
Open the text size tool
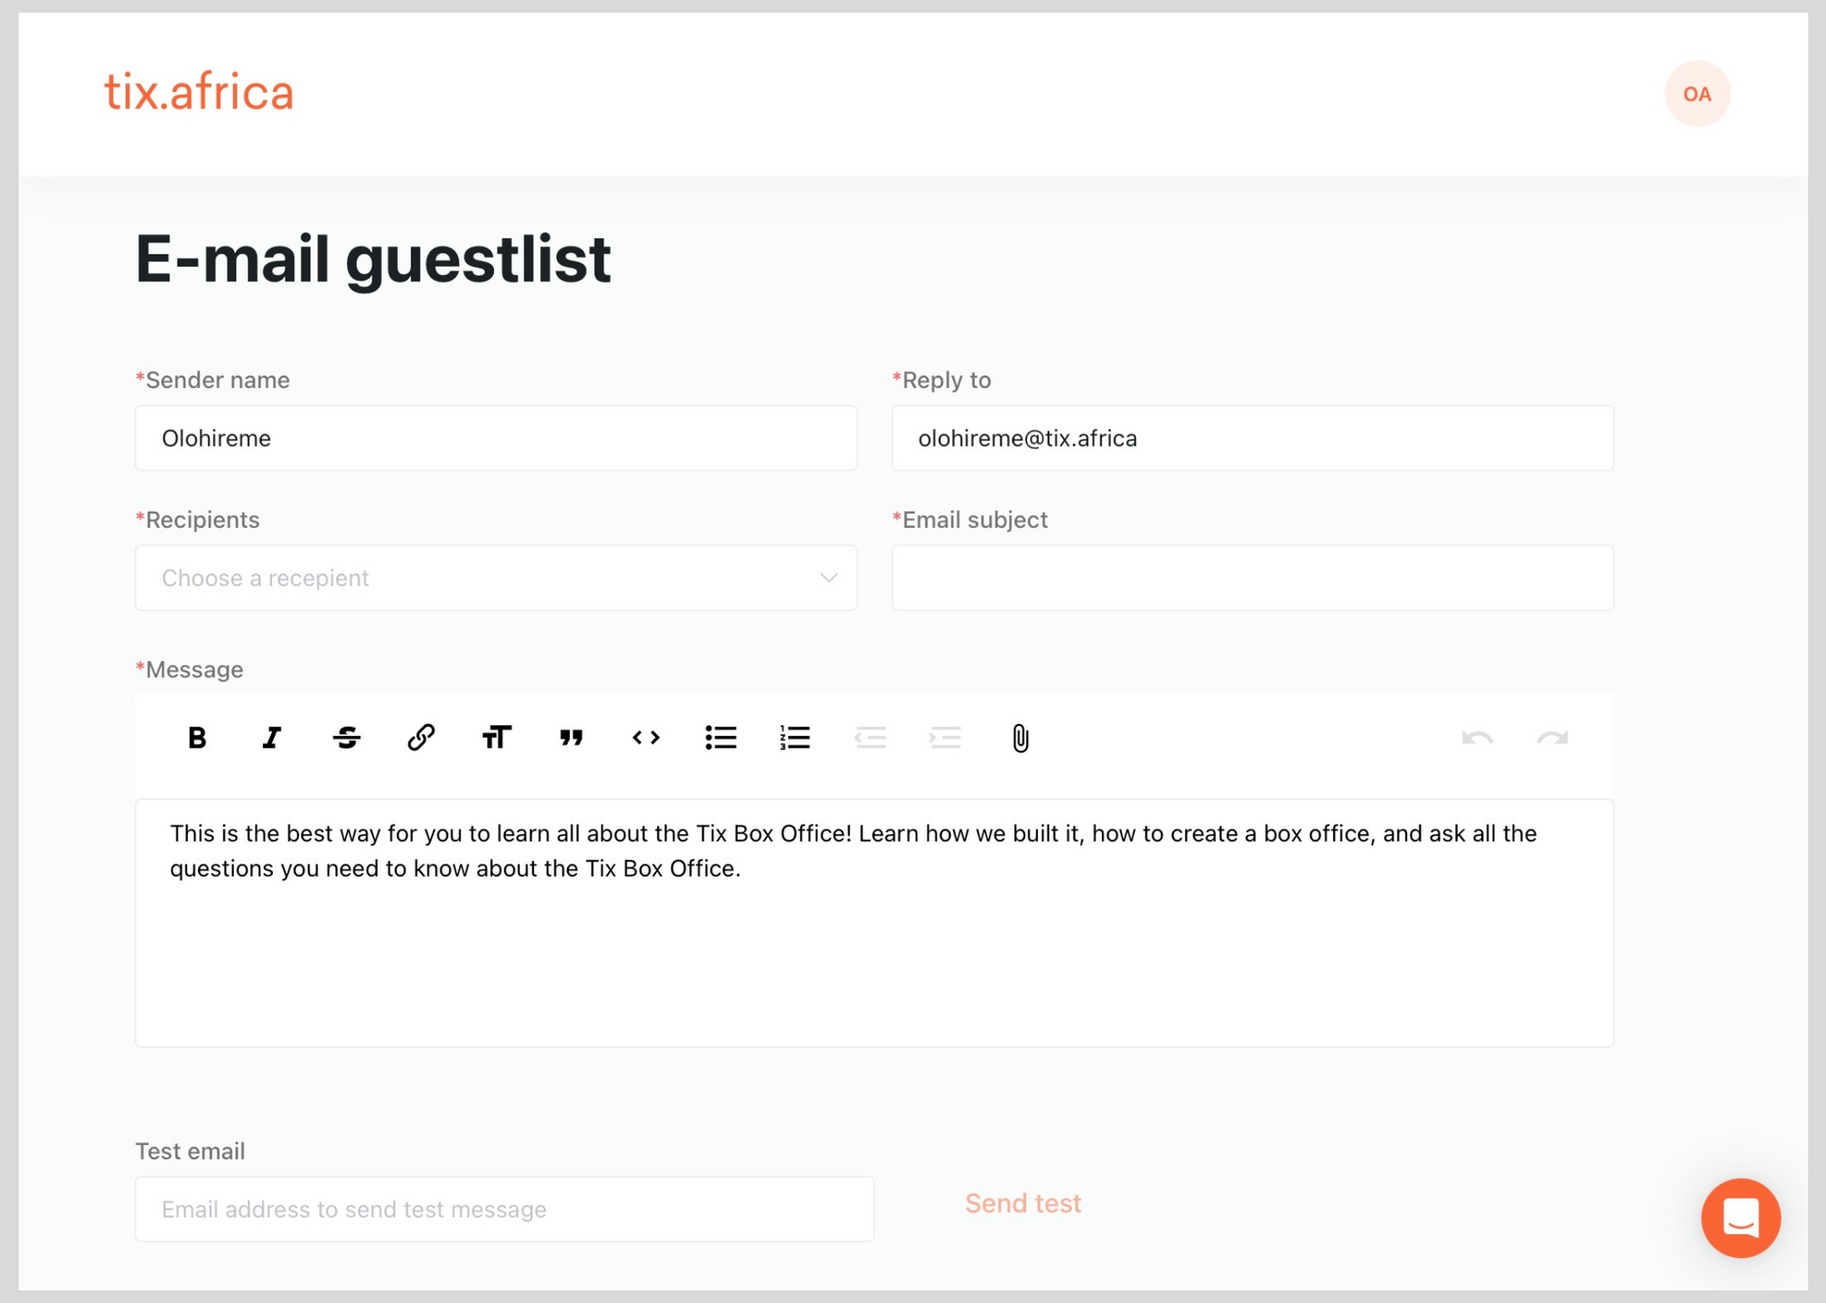(x=496, y=738)
